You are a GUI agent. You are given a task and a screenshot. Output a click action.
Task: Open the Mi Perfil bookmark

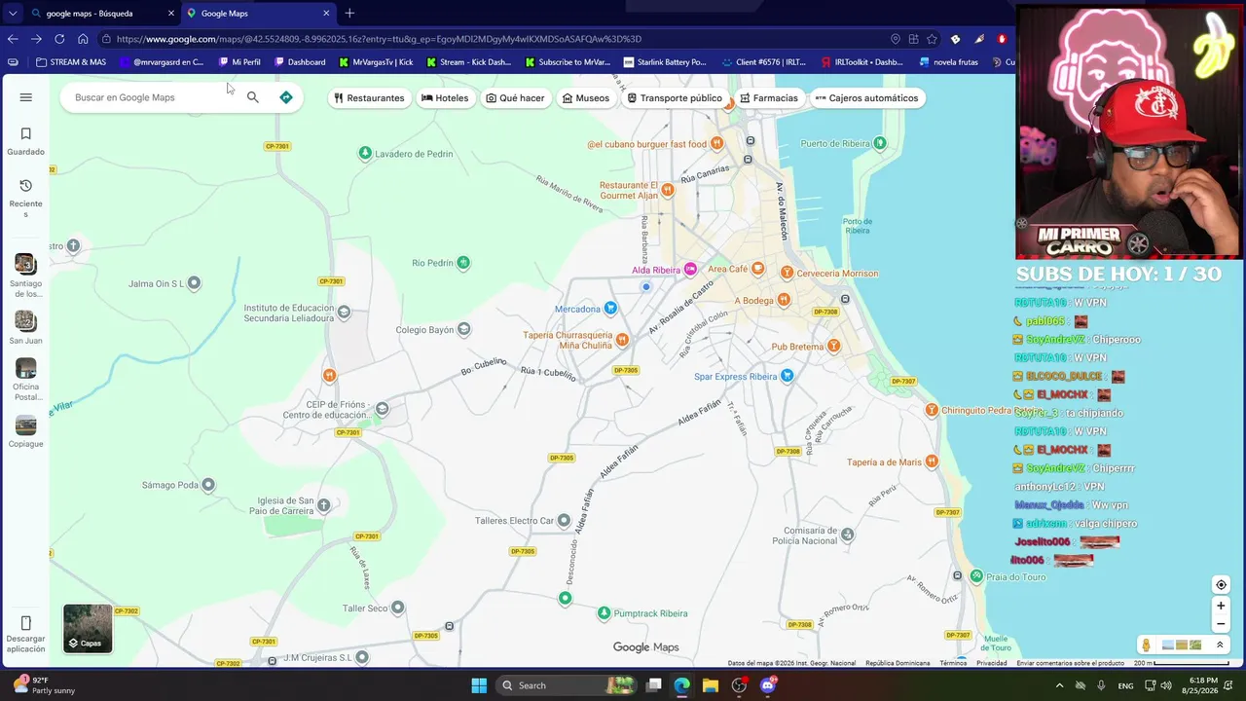tap(239, 62)
